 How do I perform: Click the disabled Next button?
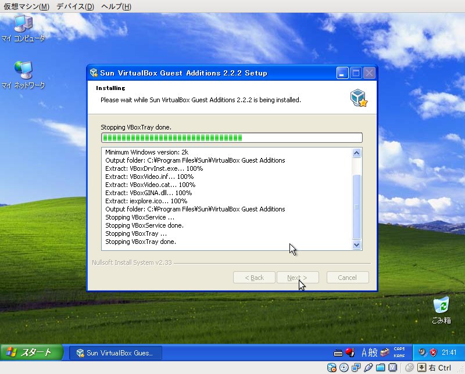pyautogui.click(x=298, y=278)
